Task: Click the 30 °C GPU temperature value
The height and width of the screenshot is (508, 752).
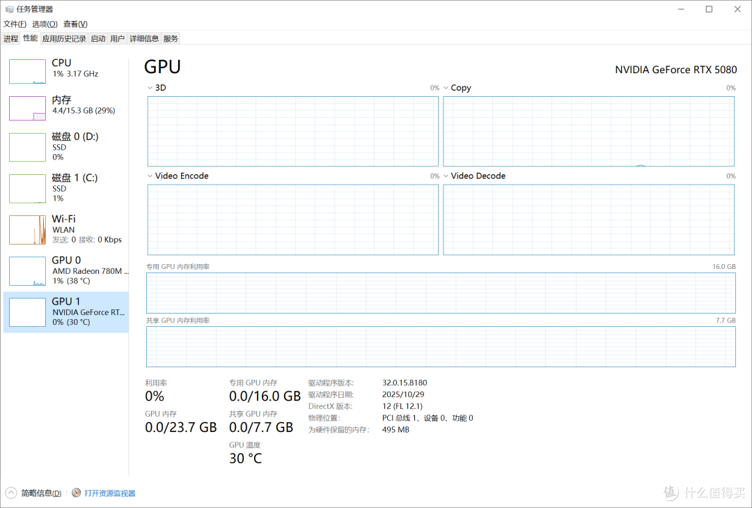Action: click(x=246, y=459)
